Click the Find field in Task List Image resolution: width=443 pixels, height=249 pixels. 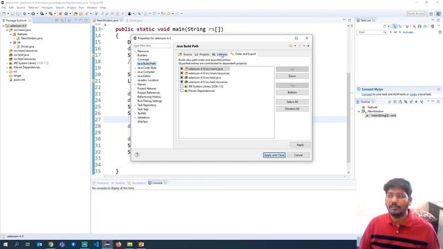(x=372, y=33)
